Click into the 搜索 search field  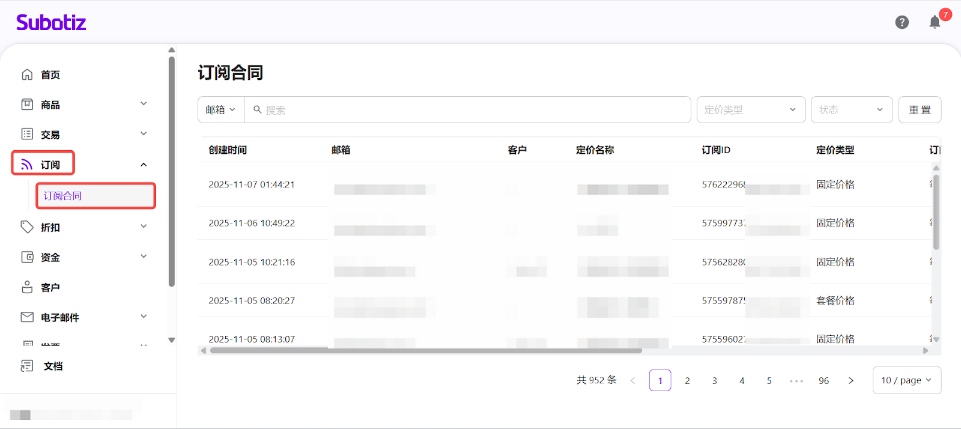[x=468, y=110]
